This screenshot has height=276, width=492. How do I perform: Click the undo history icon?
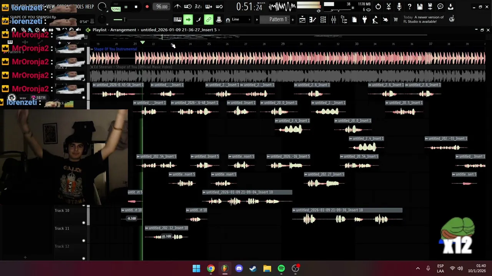(378, 7)
